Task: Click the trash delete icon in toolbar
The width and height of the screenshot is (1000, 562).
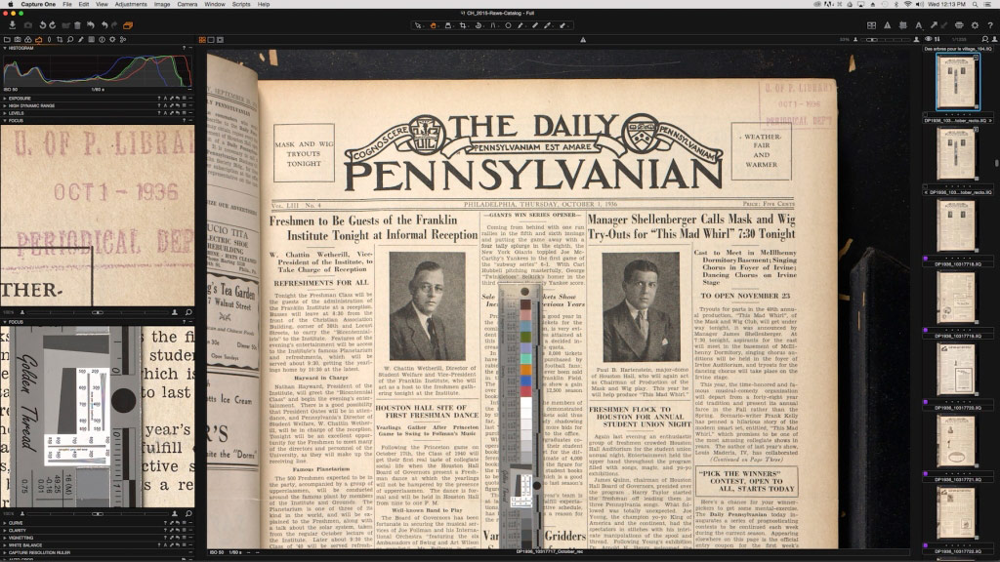Action: (78, 25)
